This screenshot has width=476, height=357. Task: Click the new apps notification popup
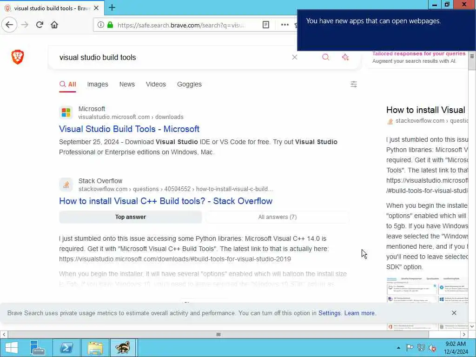(x=386, y=30)
